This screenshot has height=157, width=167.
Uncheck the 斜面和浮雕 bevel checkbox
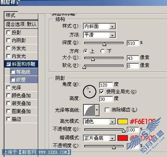coord(8,64)
